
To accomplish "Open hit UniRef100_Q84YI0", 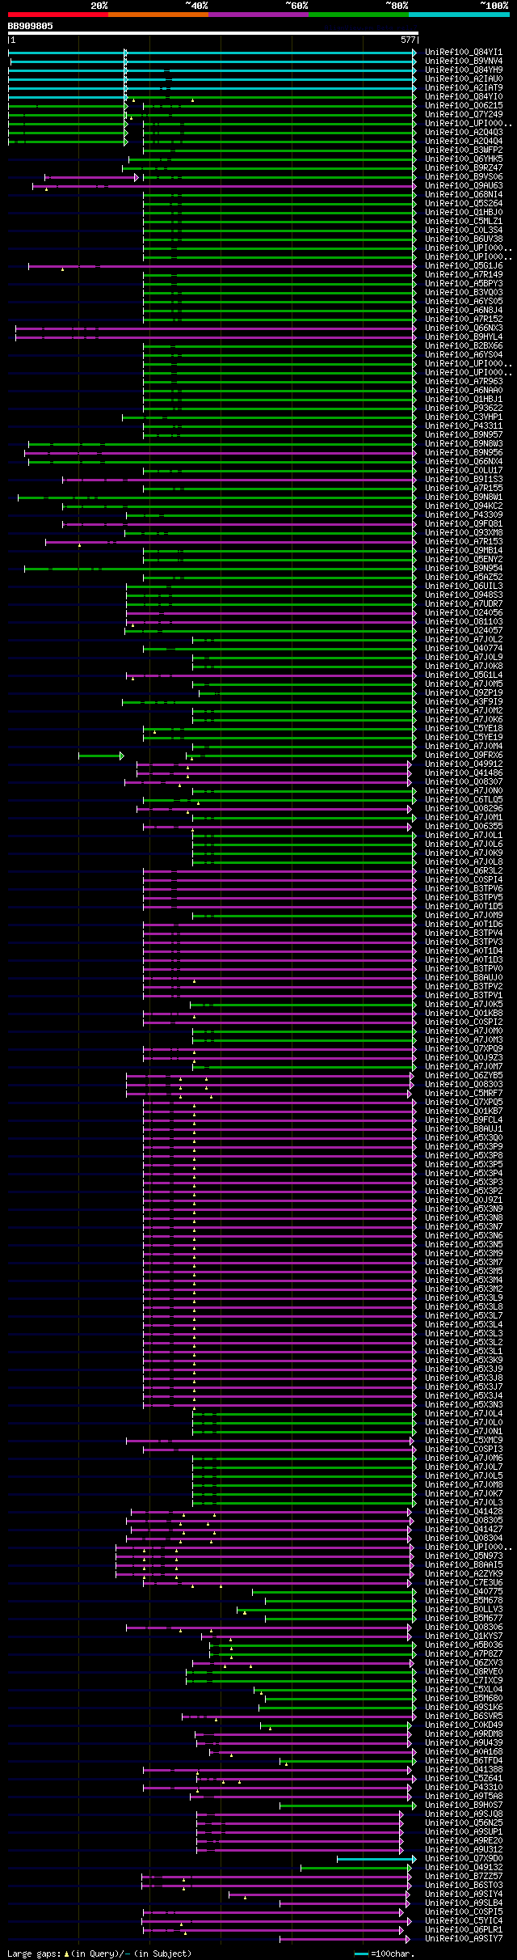I will click(x=464, y=96).
